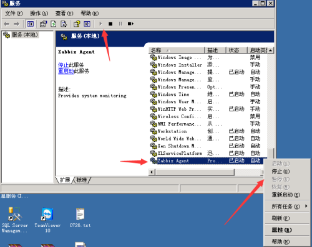Sort the list by the 名称 column header
Image resolution: width=312 pixels, height=247 pixels.
[x=177, y=50]
